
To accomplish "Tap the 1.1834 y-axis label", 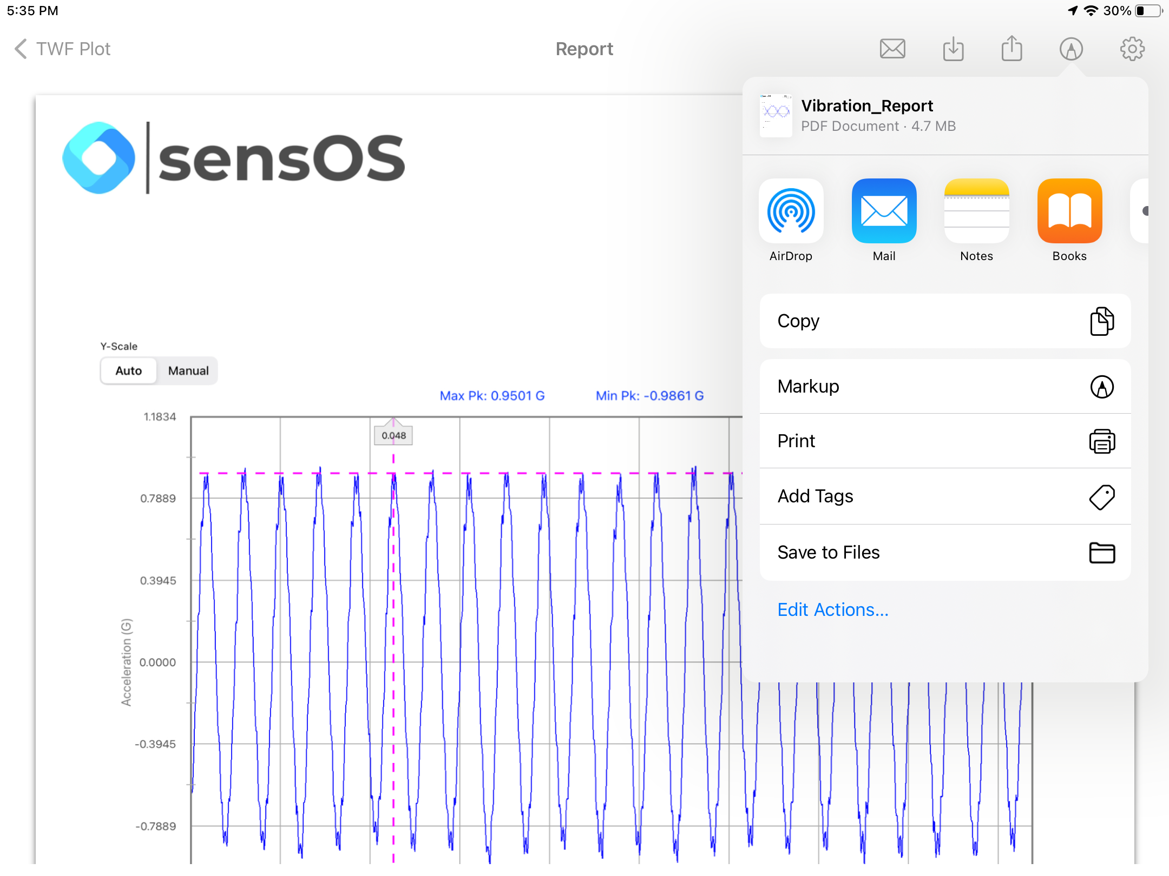I will coord(160,416).
